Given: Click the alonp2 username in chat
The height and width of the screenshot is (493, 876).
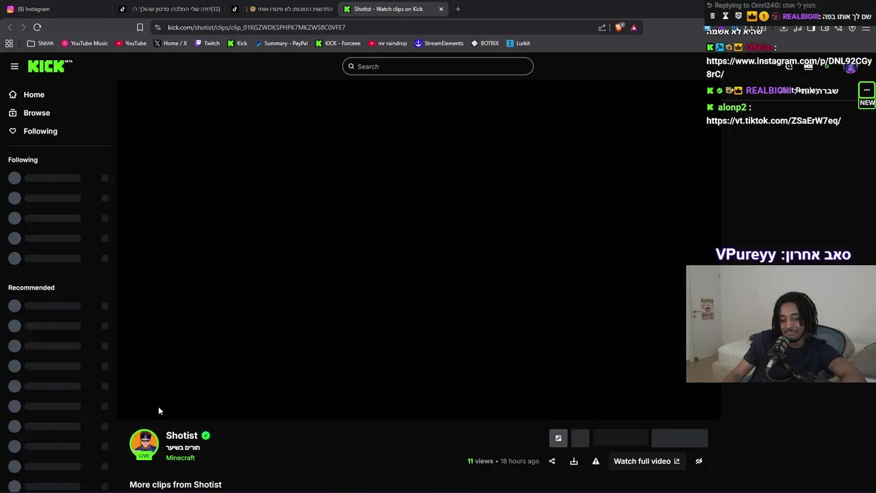Looking at the screenshot, I should [732, 108].
